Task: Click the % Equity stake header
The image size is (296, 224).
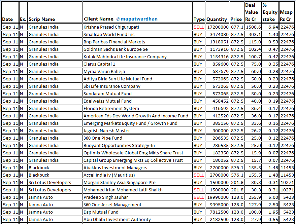Action: 270,12
